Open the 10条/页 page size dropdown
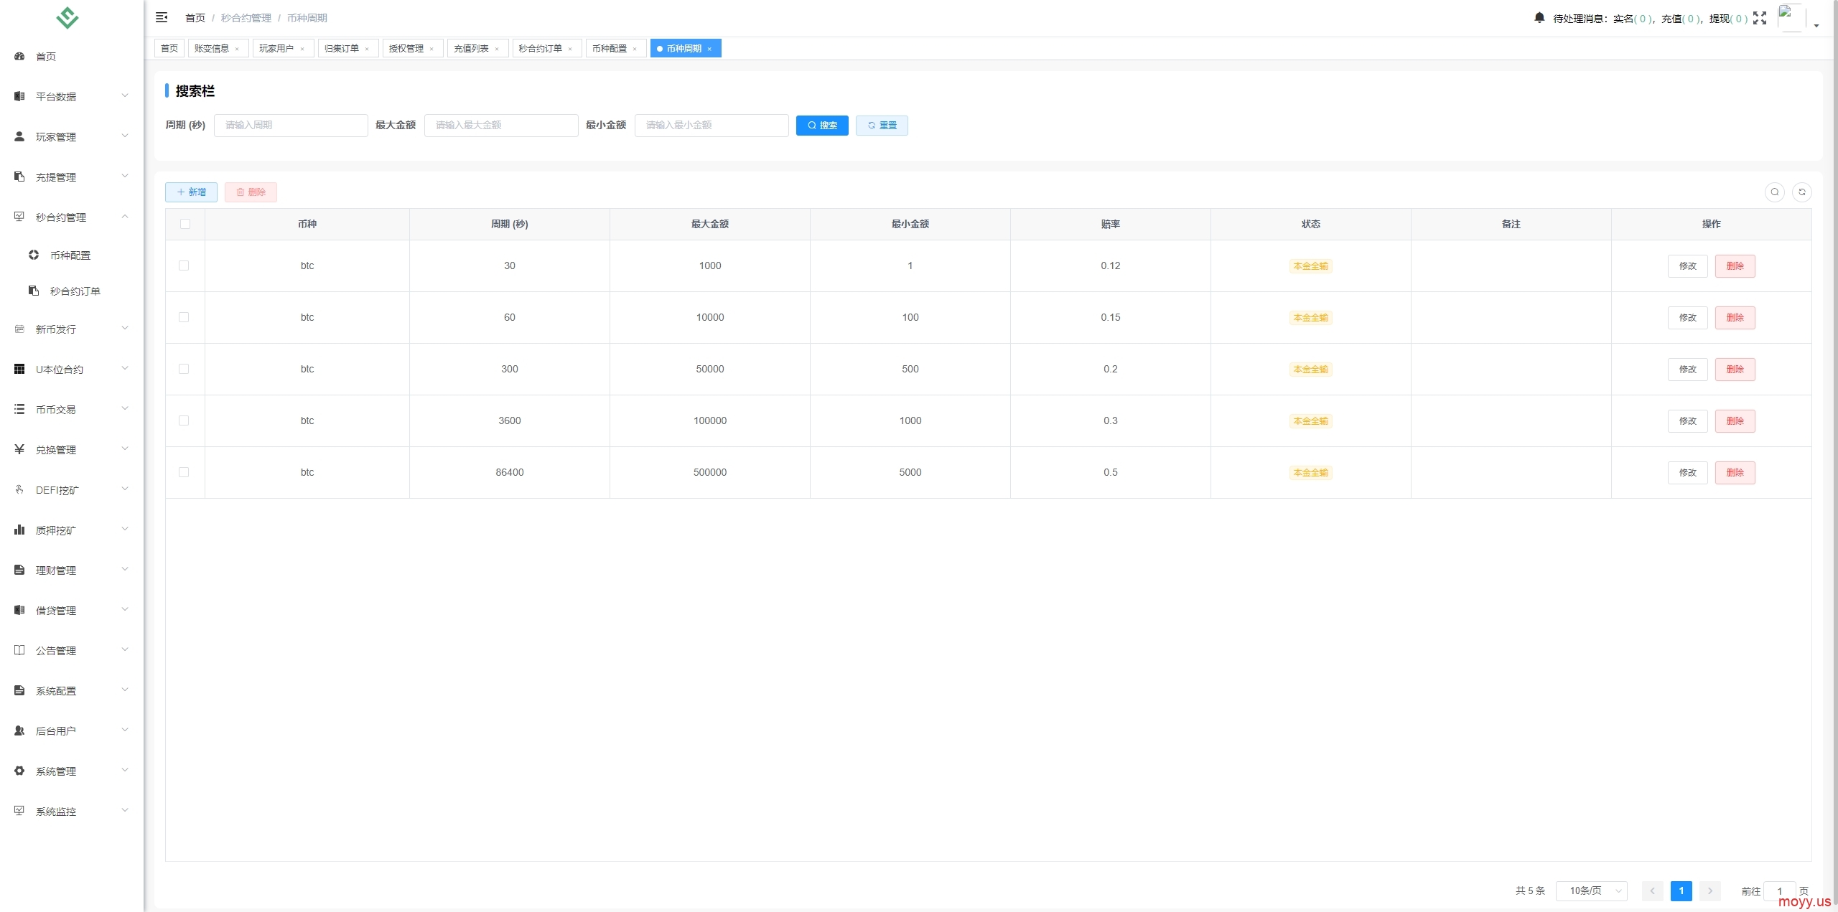 (x=1591, y=890)
